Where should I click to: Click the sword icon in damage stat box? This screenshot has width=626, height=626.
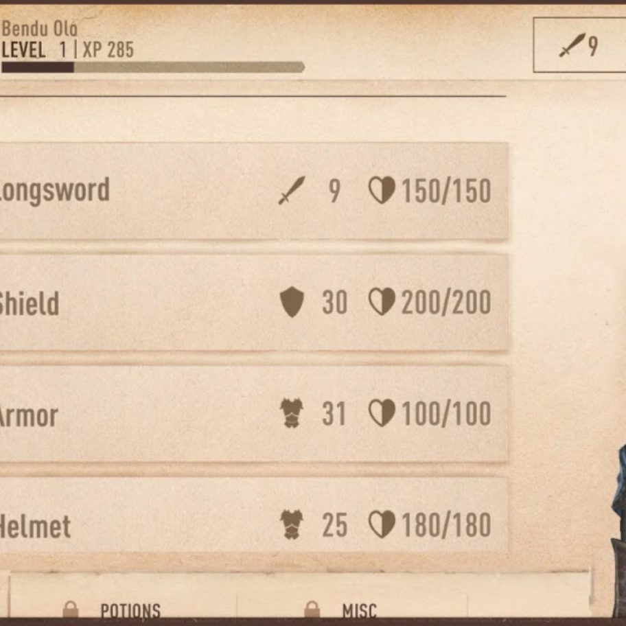[572, 45]
